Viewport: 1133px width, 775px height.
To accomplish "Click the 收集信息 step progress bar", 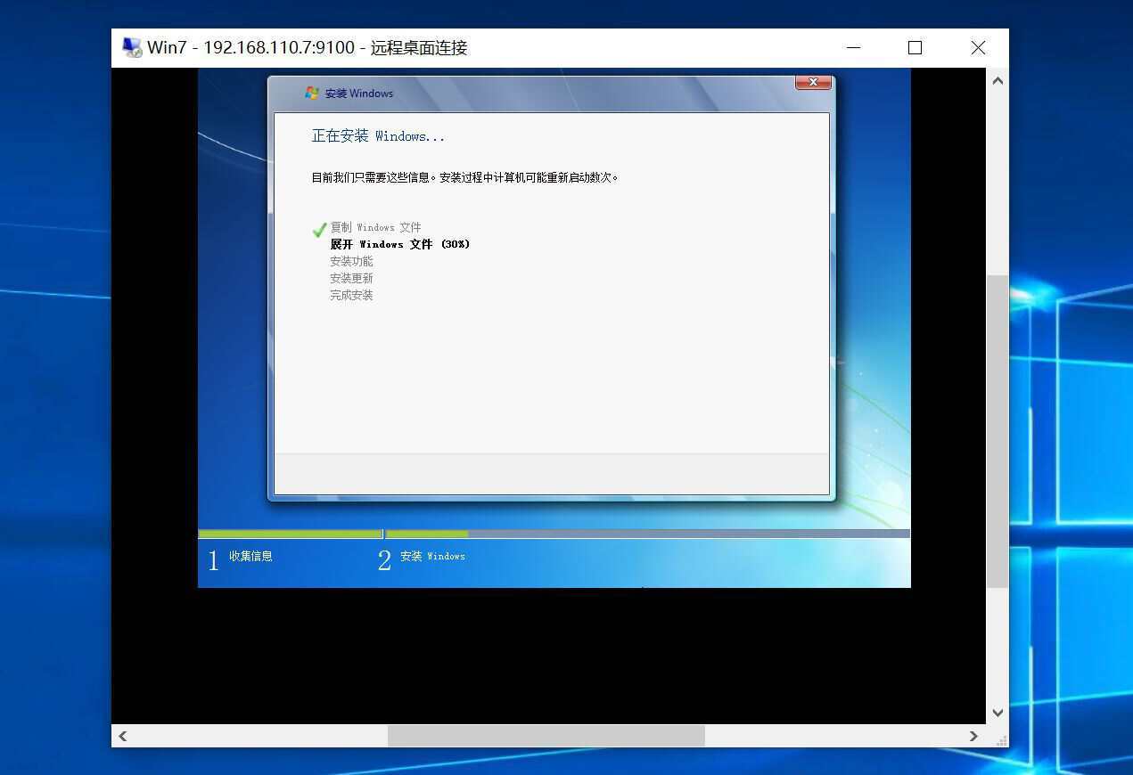I will coord(290,534).
